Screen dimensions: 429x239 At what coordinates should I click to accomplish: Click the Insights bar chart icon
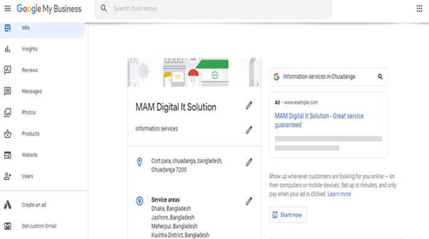pyautogui.click(x=7, y=49)
